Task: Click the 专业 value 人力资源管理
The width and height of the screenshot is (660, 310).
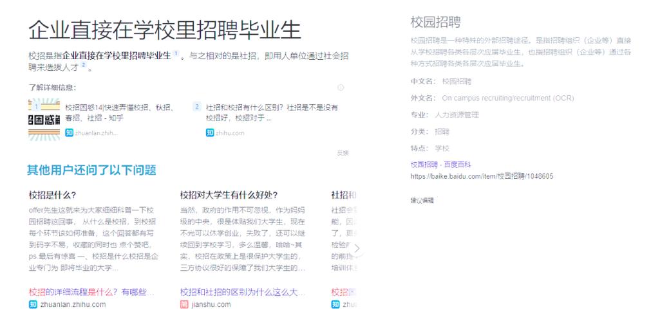Action: (x=457, y=115)
